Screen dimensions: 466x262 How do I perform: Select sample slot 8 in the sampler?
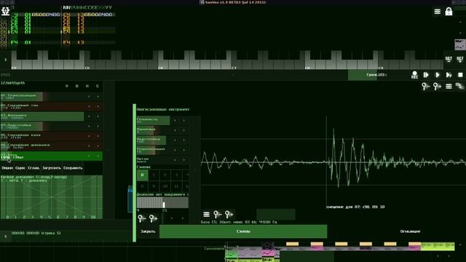coord(143,186)
